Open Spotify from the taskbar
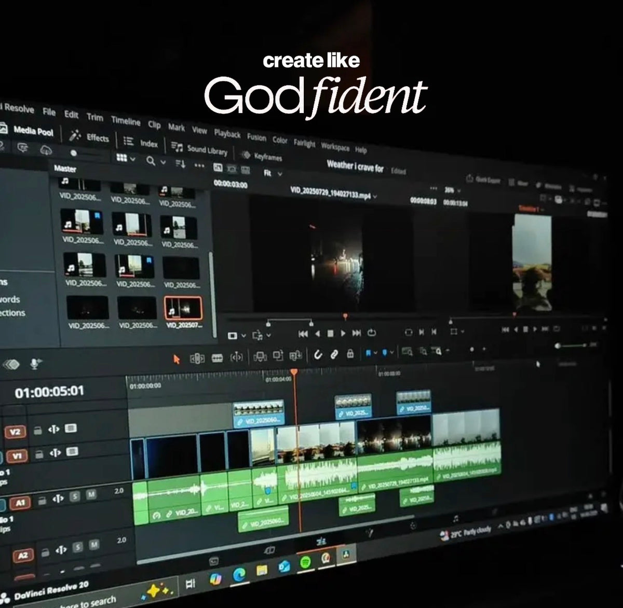 pos(305,561)
